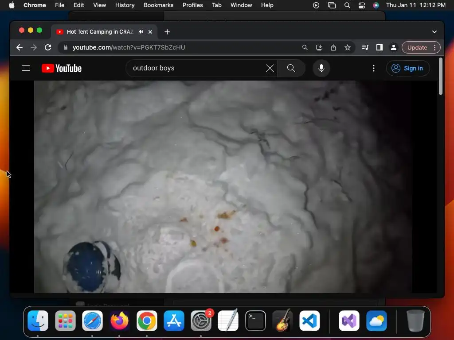Open Finder from the Dock
Screen dimensions: 454x340
38,321
